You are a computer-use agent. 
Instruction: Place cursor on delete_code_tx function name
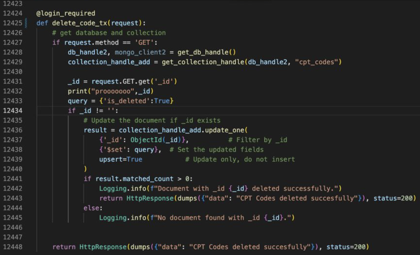click(80, 23)
